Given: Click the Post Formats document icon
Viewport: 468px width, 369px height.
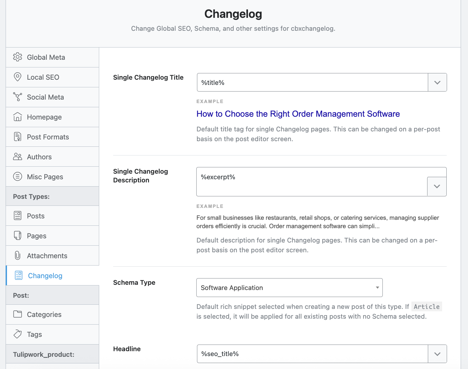Looking at the screenshot, I should [17, 137].
